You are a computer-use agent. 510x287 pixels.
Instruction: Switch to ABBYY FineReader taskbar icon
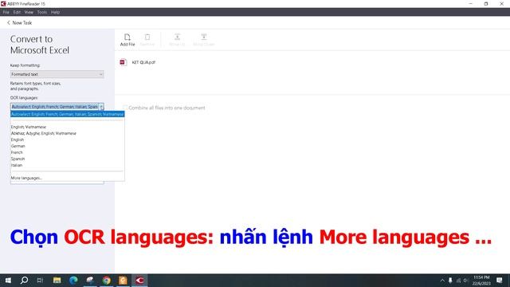pos(140,280)
